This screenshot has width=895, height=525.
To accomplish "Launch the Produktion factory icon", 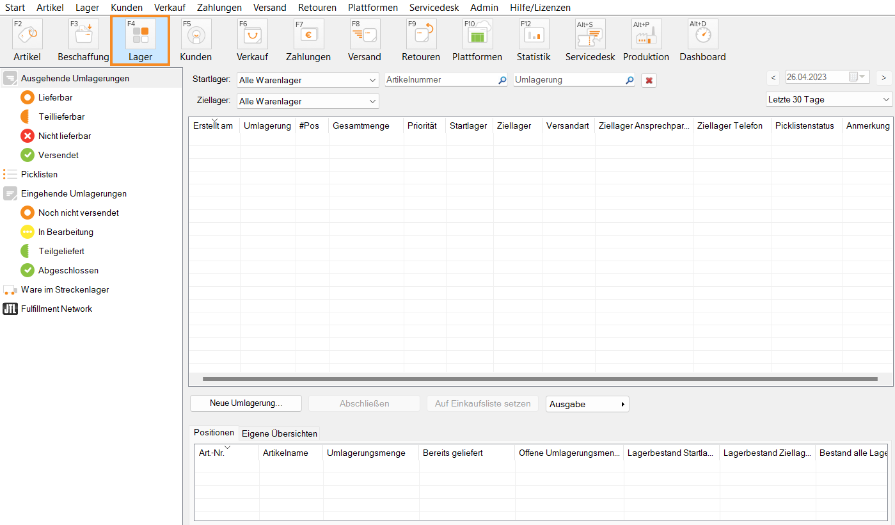I will pyautogui.click(x=646, y=35).
